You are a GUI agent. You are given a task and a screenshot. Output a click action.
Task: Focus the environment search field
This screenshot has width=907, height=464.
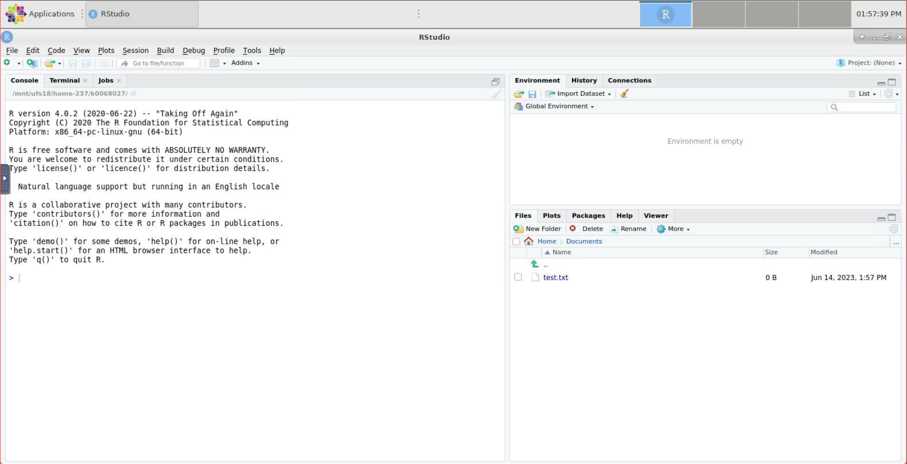pos(861,107)
